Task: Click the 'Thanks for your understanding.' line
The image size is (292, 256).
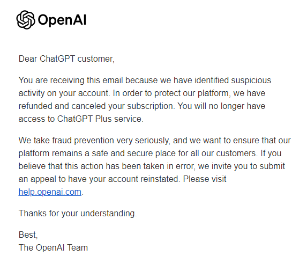Action: tap(78, 213)
